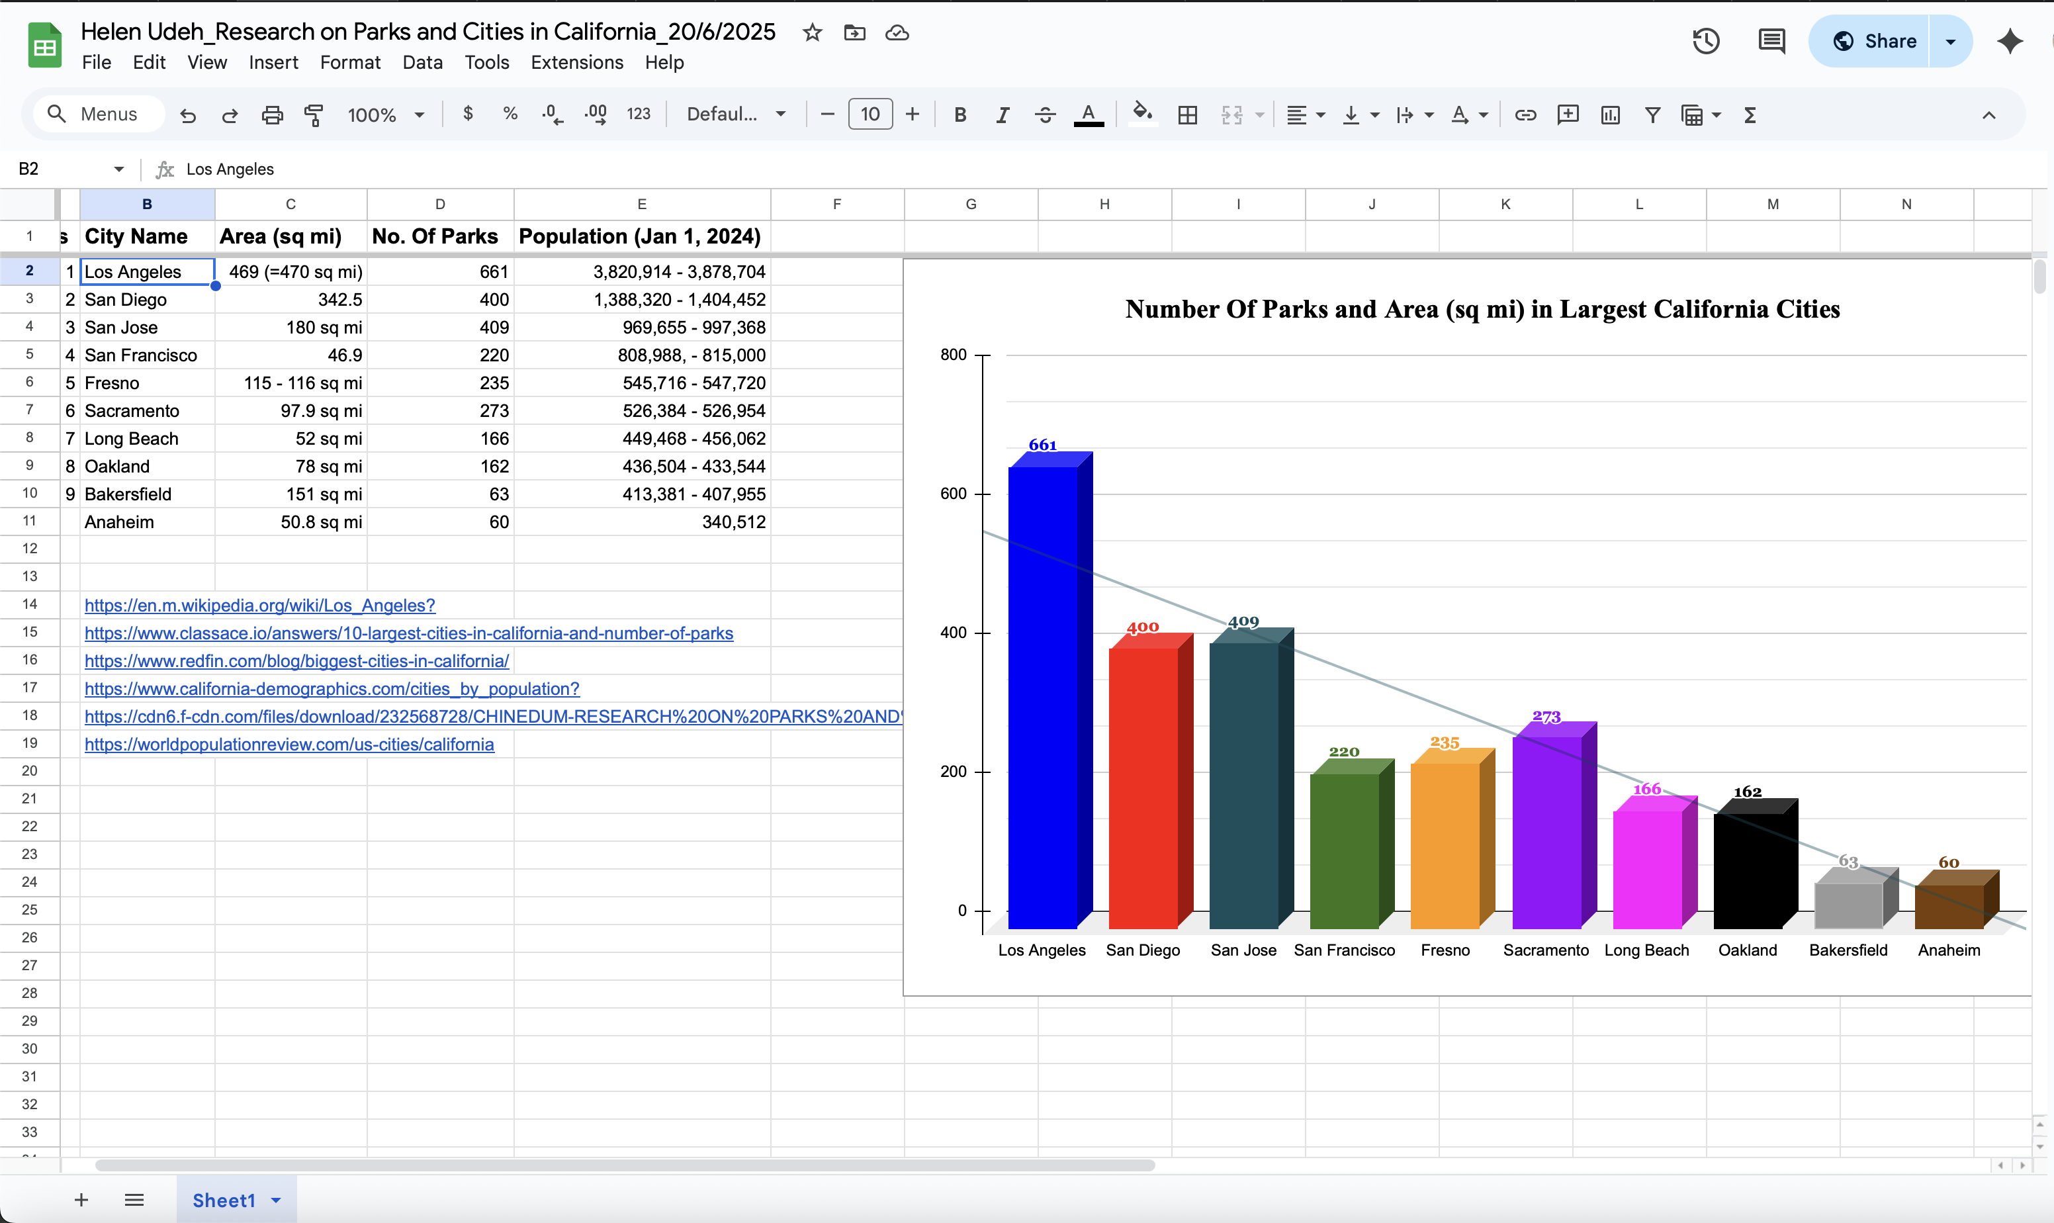Open the View menu

point(207,63)
